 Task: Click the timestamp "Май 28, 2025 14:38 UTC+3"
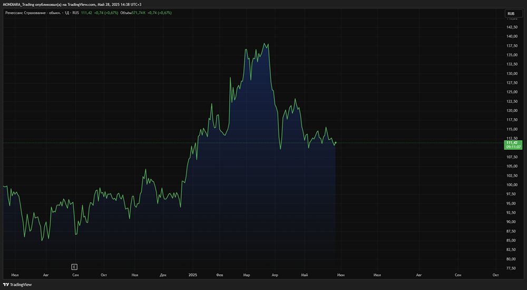click(x=119, y=4)
